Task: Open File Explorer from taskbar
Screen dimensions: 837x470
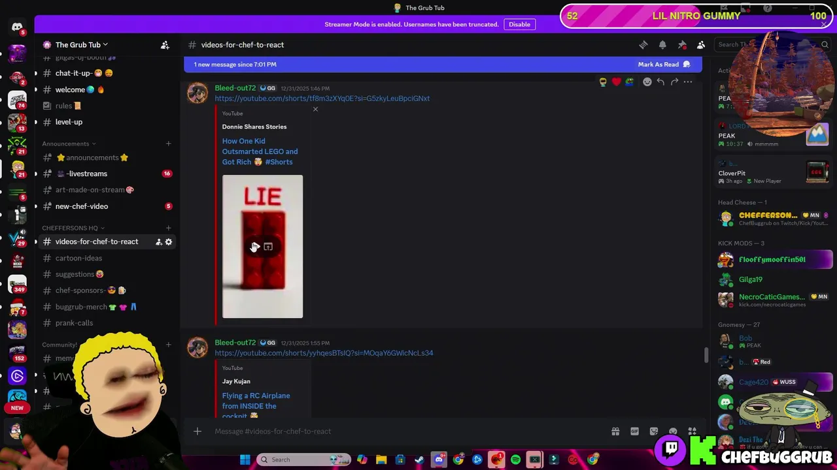Action: [x=381, y=460]
